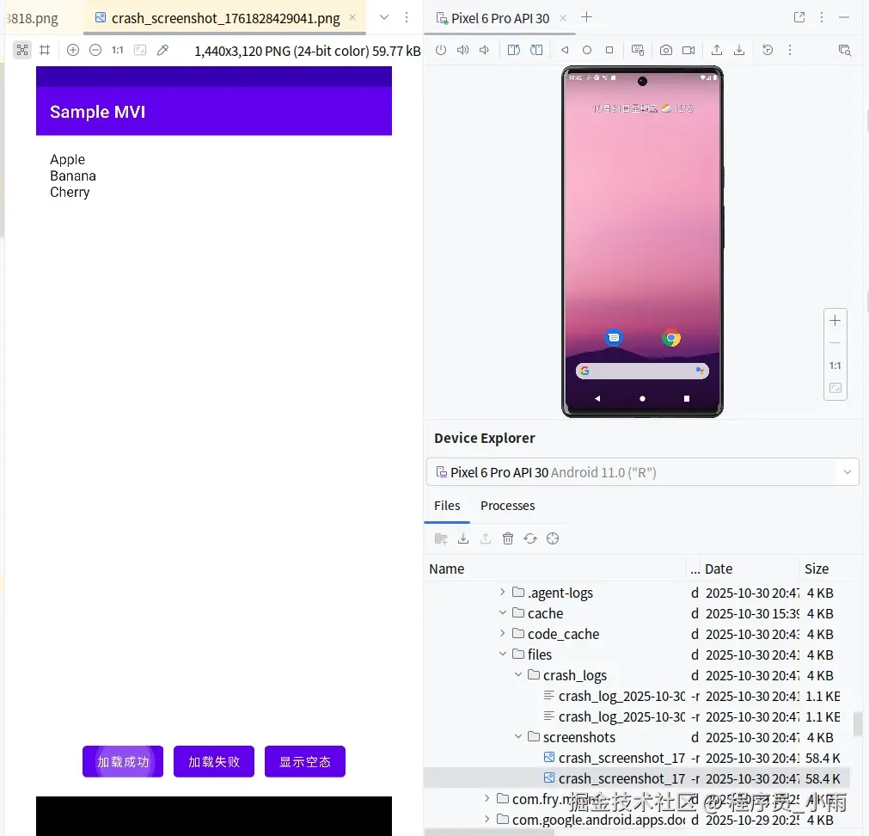Start emulator screen recording

(688, 51)
